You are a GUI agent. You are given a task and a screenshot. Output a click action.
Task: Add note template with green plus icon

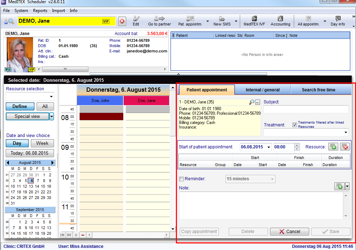point(339,186)
